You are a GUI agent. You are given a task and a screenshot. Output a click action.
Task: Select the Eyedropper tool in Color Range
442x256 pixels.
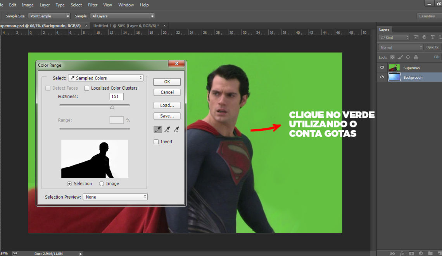click(x=158, y=130)
